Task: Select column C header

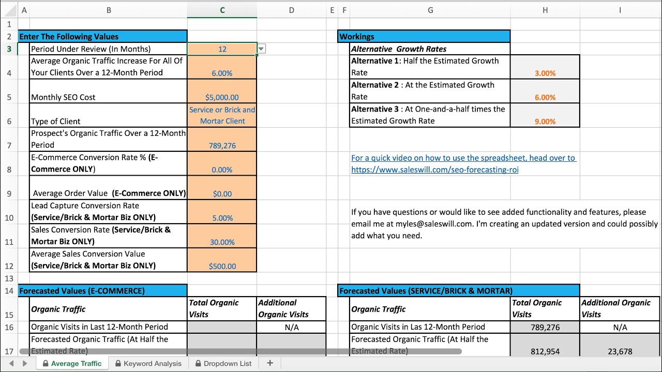Action: [x=222, y=10]
